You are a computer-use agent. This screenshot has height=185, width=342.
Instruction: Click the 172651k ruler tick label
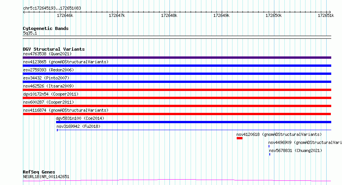326,15
